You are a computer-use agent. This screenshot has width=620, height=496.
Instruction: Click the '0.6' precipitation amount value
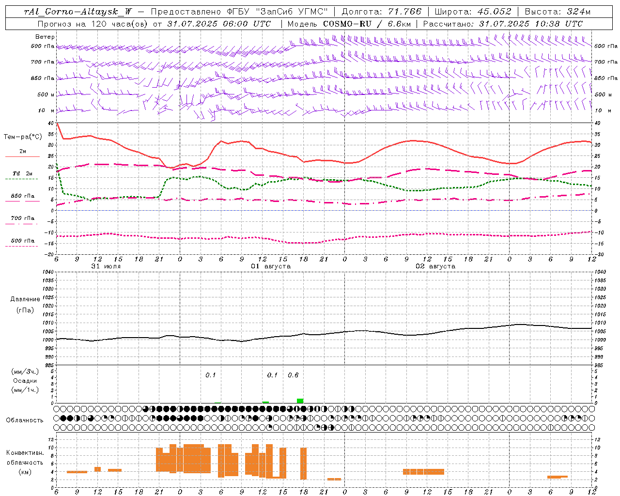click(293, 375)
